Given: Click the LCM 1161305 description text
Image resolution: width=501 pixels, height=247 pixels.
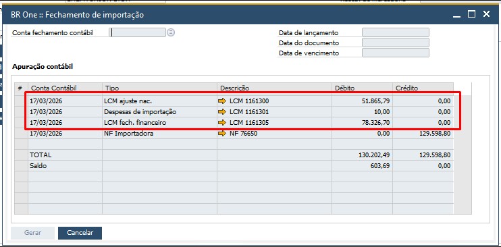Looking at the screenshot, I should coord(249,122).
